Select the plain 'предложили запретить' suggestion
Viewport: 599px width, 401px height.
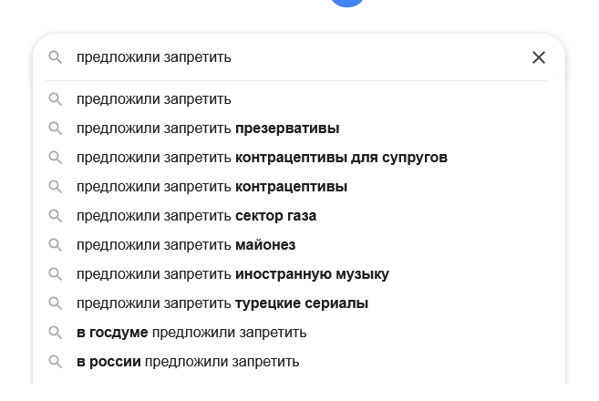tap(154, 99)
